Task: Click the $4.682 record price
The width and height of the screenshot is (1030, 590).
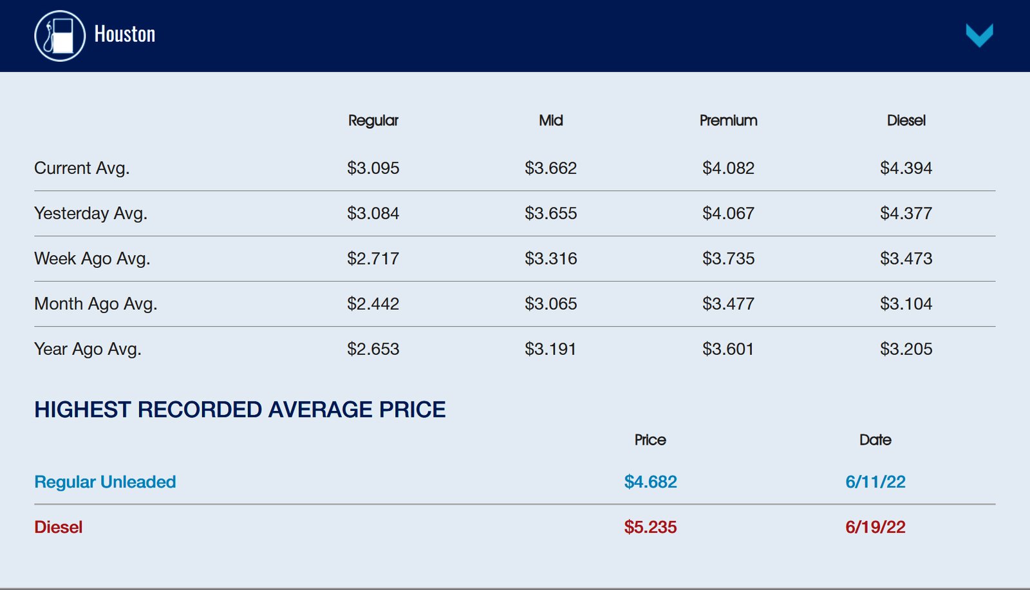Action: tap(650, 482)
